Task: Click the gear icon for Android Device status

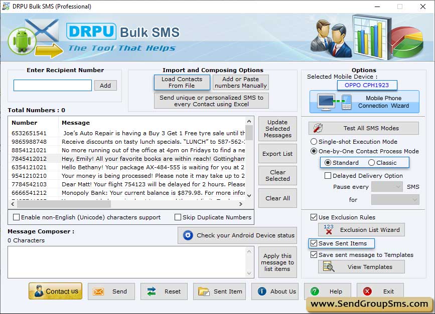Action: [188, 235]
